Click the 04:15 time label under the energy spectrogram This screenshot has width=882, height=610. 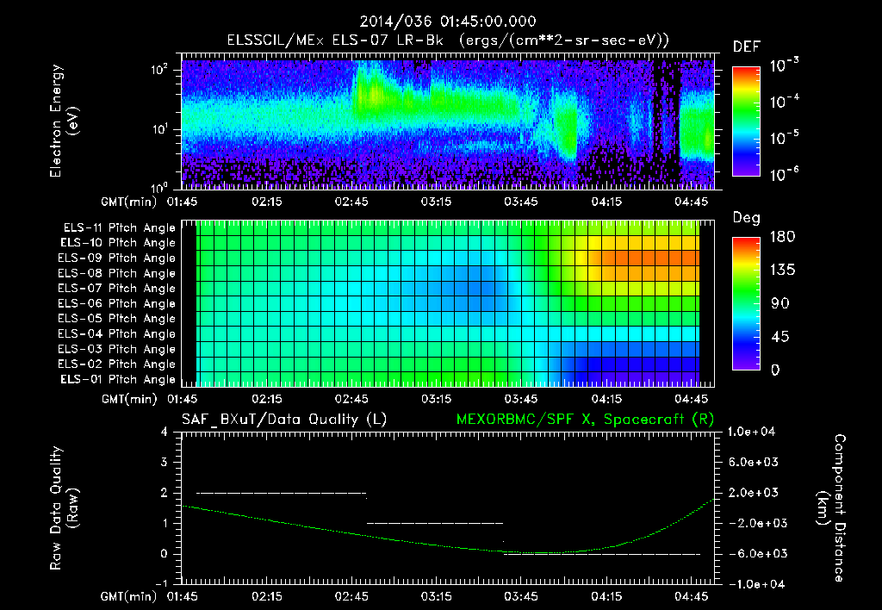click(606, 202)
